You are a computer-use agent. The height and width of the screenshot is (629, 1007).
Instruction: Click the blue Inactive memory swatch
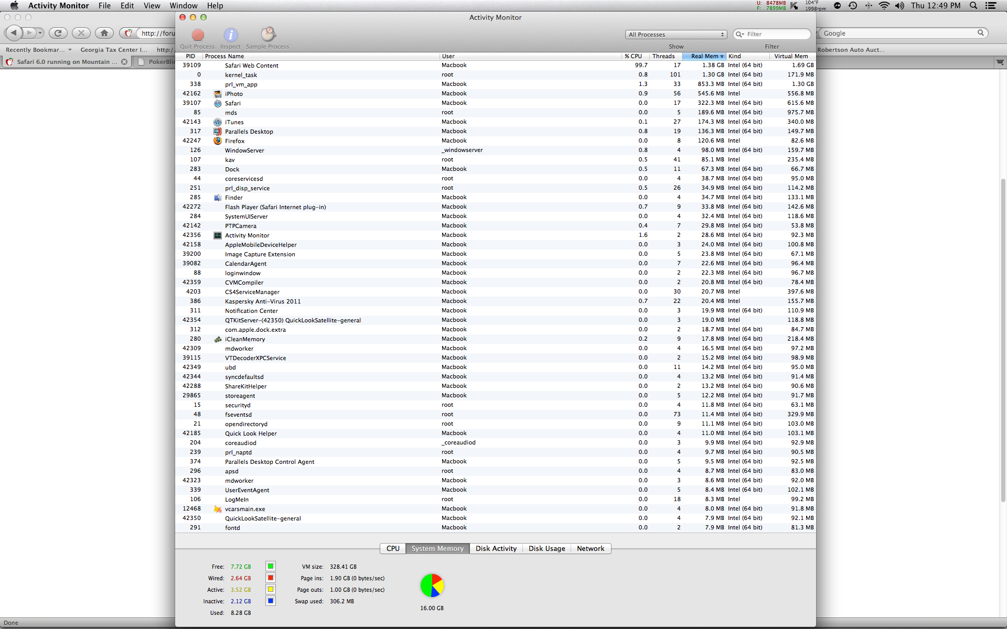pos(271,601)
